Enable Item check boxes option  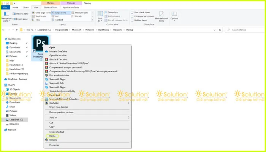point(131,12)
